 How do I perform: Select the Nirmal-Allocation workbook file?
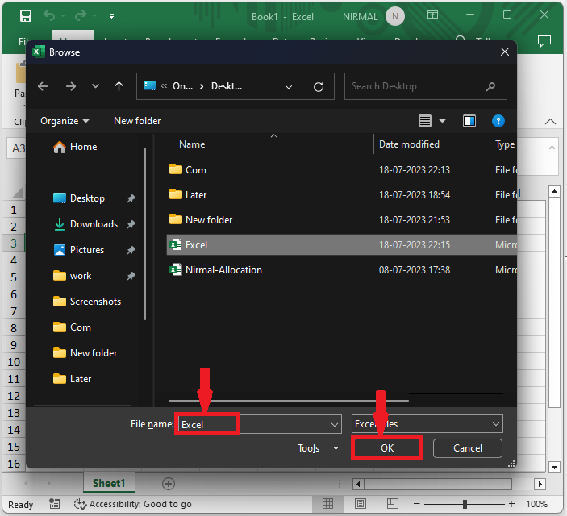pyautogui.click(x=341, y=270)
